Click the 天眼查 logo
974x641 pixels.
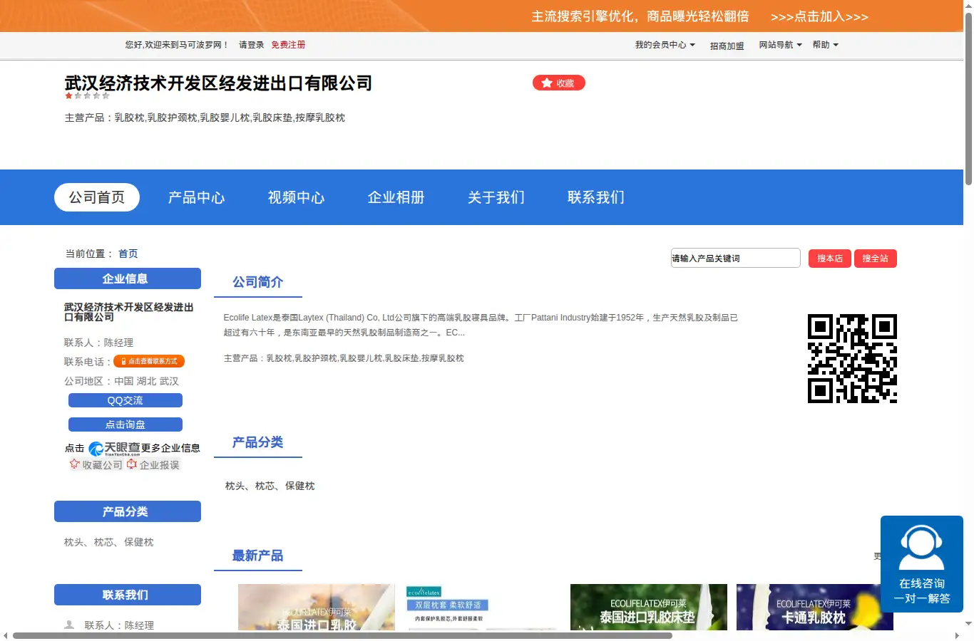click(x=114, y=449)
